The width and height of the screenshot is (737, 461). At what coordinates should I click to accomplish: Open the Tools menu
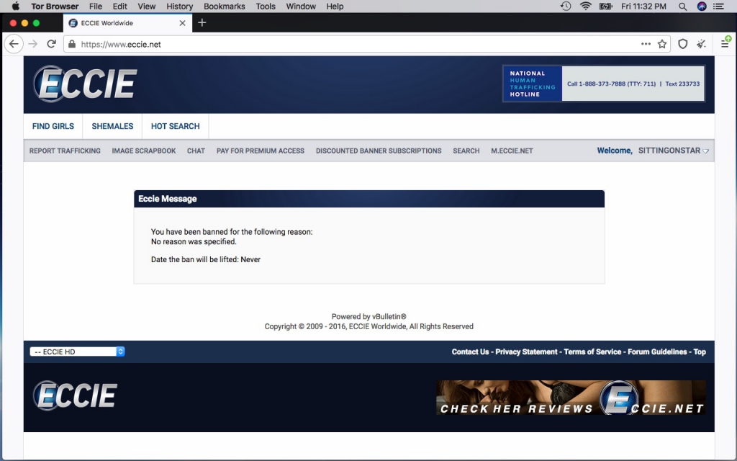tap(266, 6)
